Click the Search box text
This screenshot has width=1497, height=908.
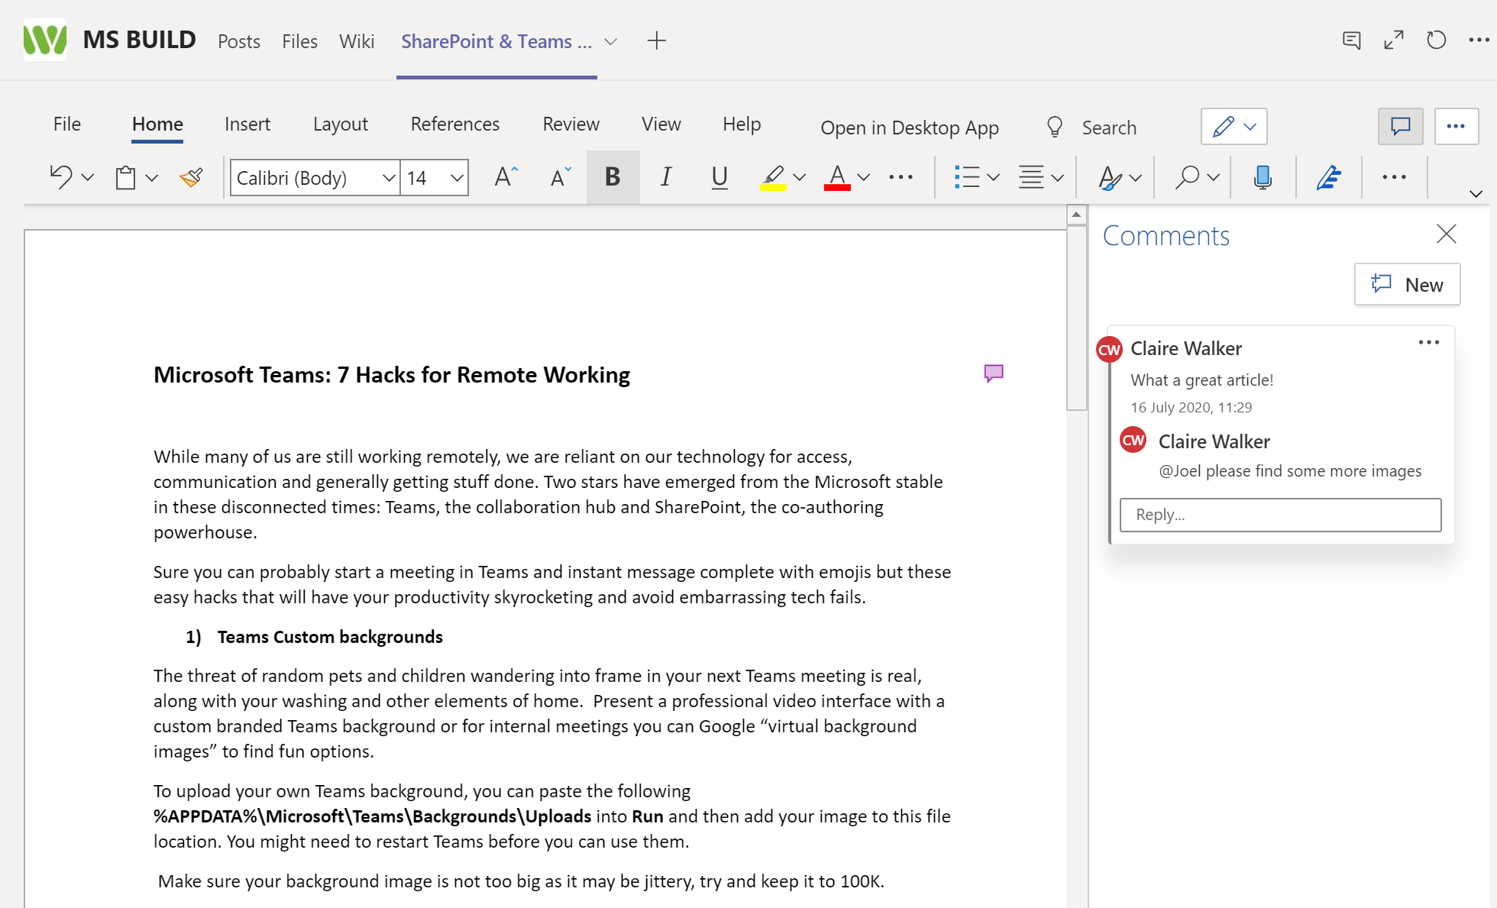click(x=1109, y=128)
